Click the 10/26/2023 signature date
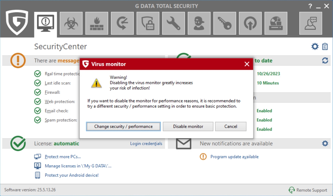333x196 pixels. click(x=268, y=73)
